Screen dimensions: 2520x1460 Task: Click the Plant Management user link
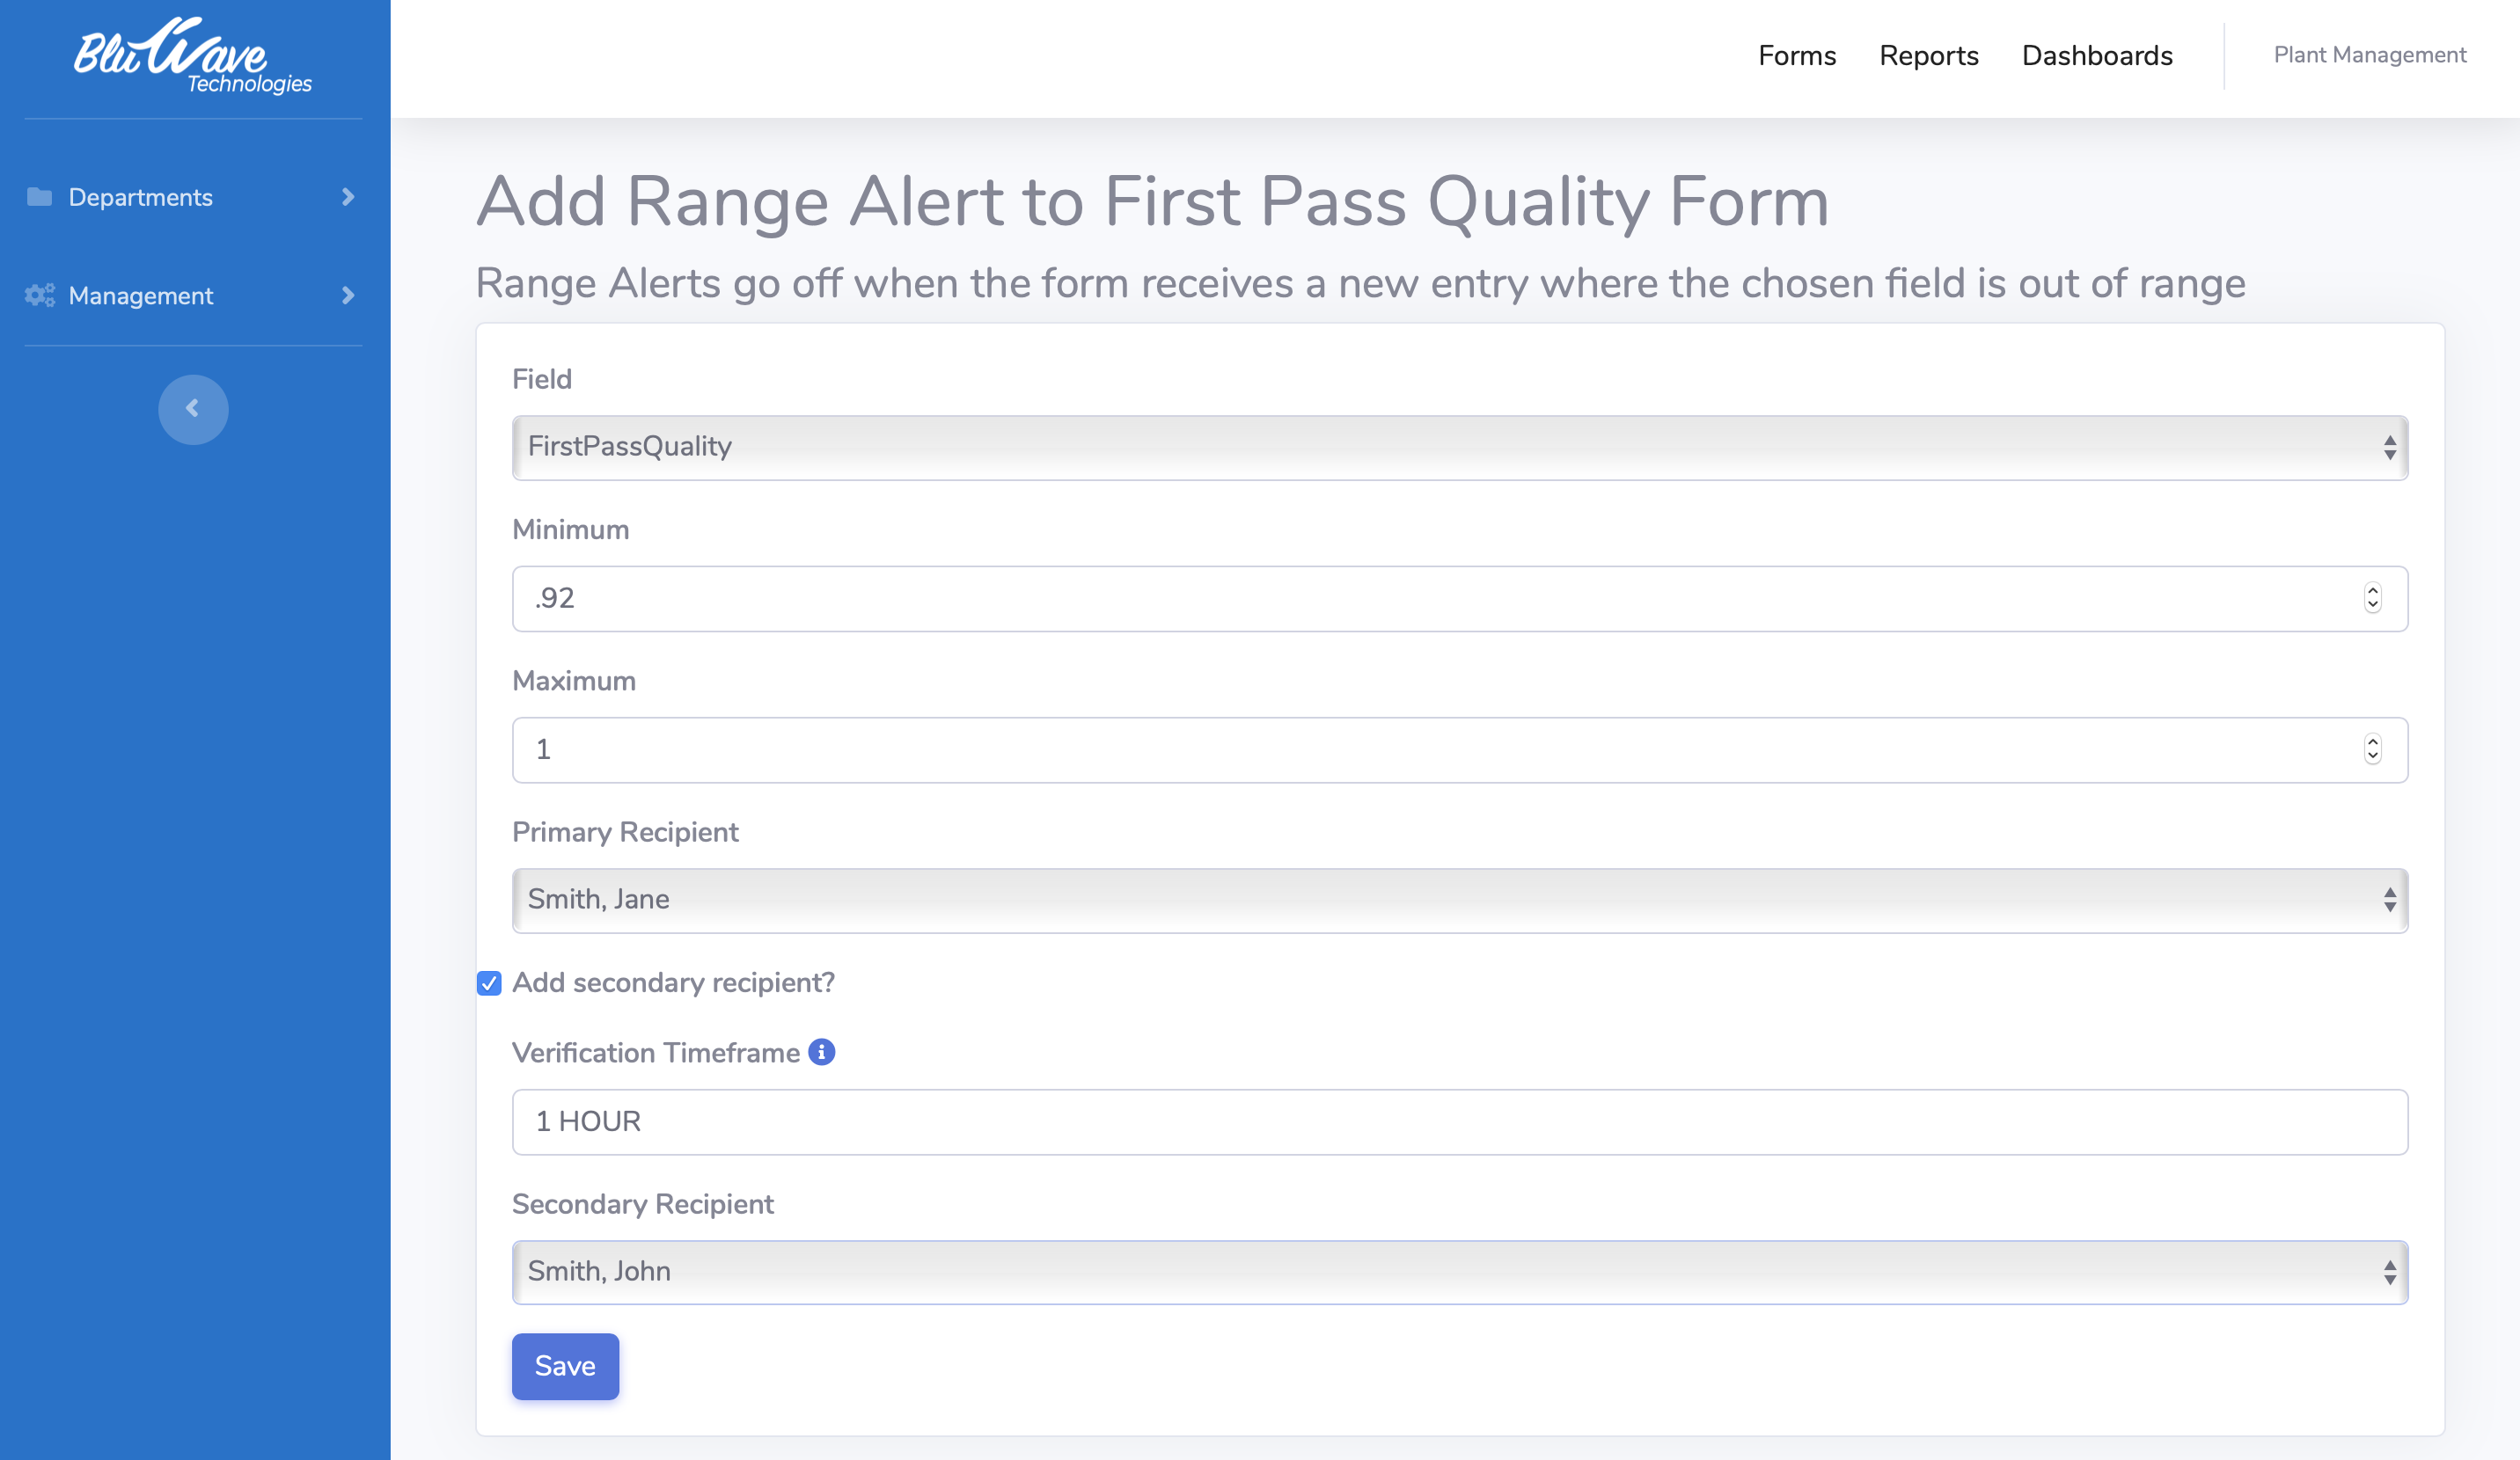click(2370, 55)
